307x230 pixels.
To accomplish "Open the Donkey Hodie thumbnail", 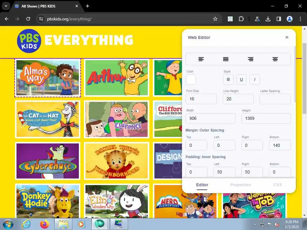I will click(48, 201).
